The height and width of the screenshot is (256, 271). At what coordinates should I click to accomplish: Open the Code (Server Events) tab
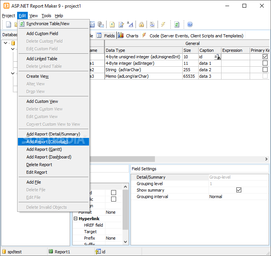[193, 36]
